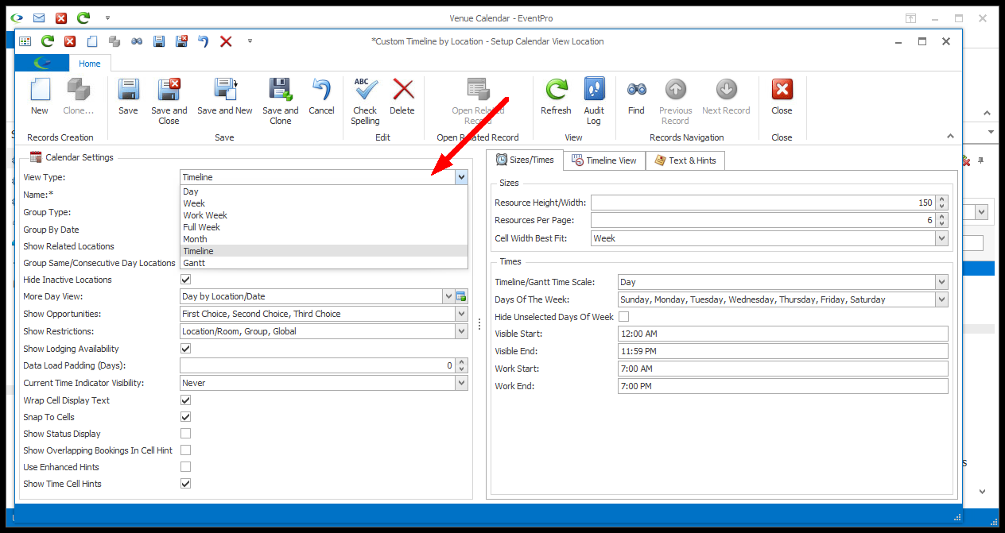Image resolution: width=1005 pixels, height=533 pixels.
Task: Open the Timeline/Gantt Time Scale dropdown
Action: [x=942, y=282]
